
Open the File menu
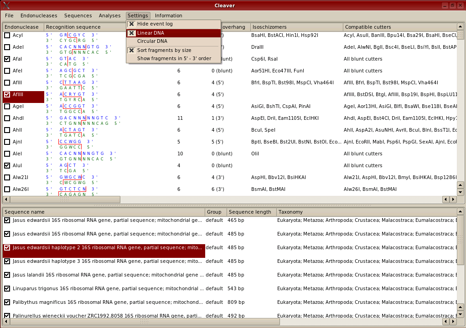point(9,15)
